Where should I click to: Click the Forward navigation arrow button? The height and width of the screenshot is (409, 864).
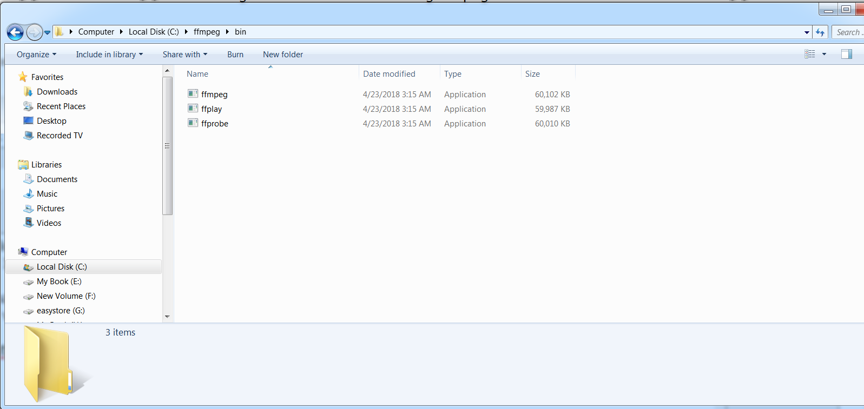(34, 32)
